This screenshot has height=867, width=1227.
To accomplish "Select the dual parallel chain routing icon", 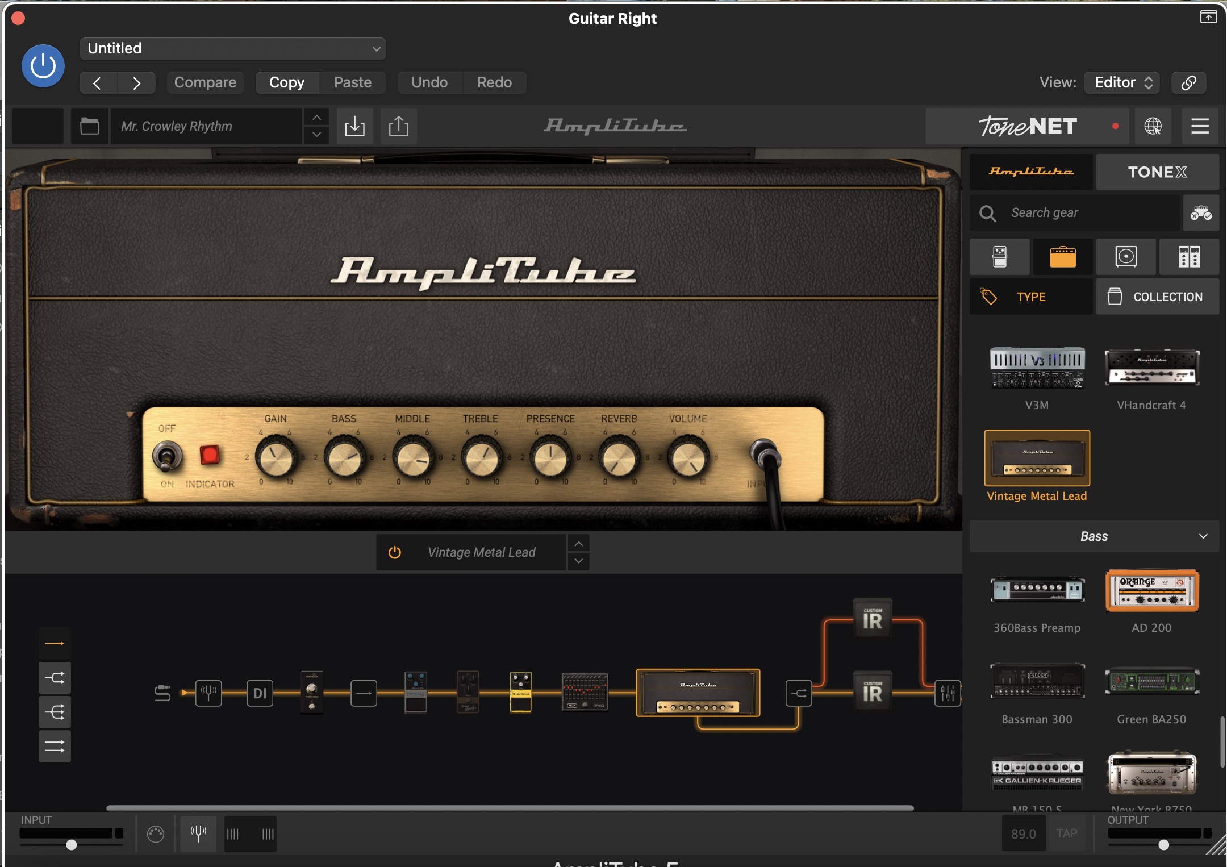I will point(55,747).
